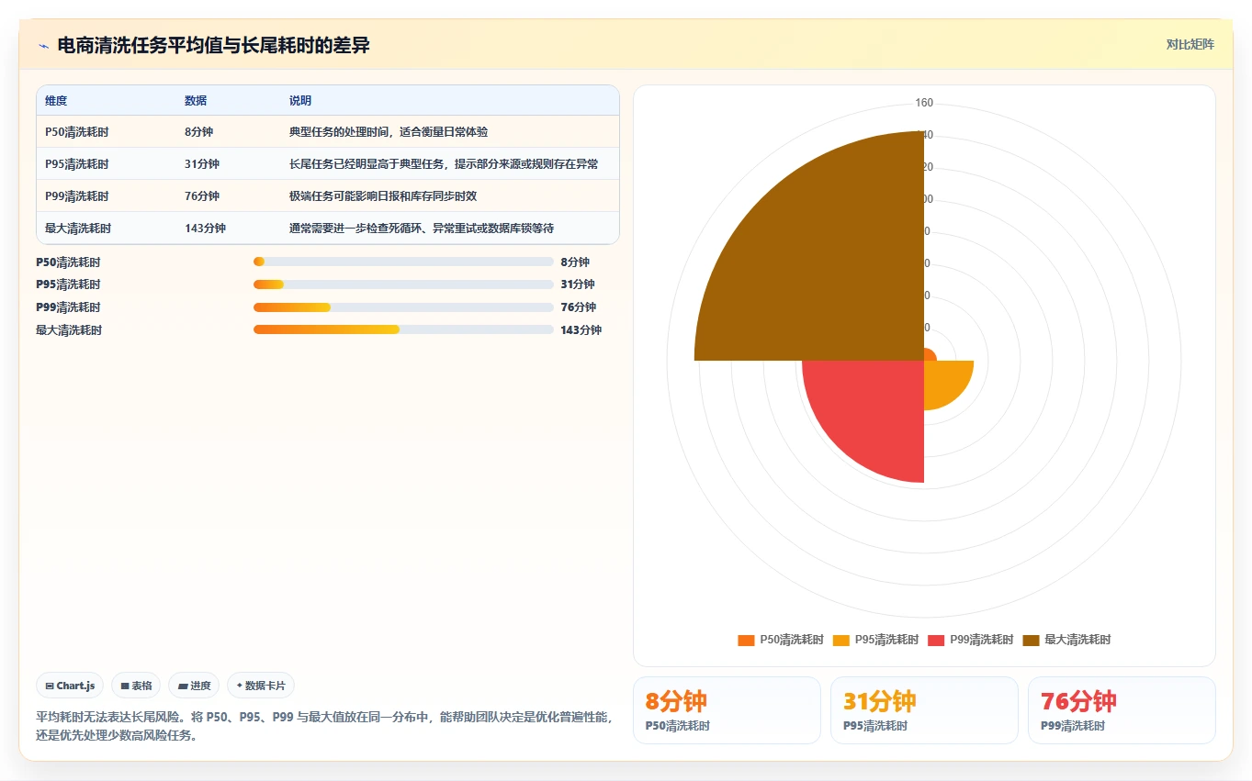This screenshot has height=781, width=1252.
Task: Click the 进度 tag chip
Action: pos(194,686)
